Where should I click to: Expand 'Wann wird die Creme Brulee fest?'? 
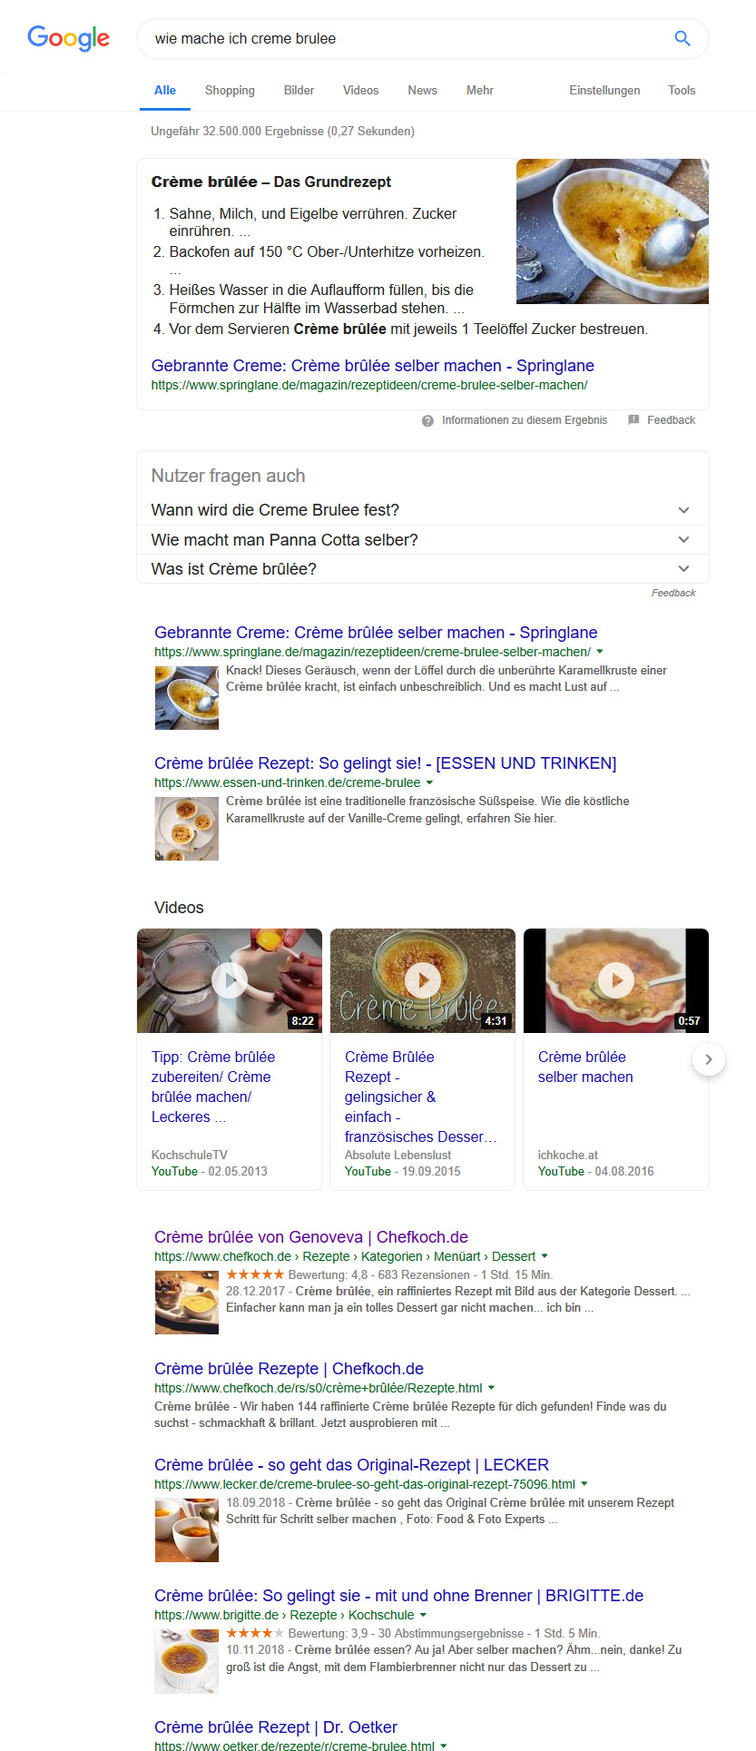[x=423, y=510]
